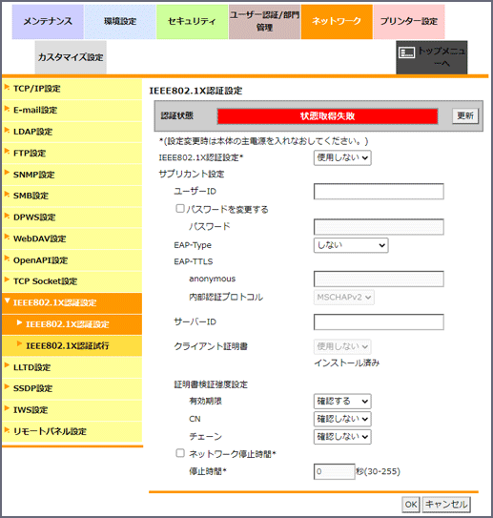Image resolution: width=493 pixels, height=518 pixels.
Task: Select OpenAPI設定 sidebar item
Action: click(x=72, y=260)
